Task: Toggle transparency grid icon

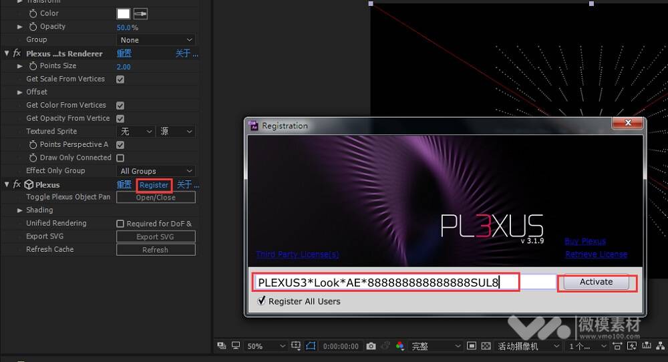Action: click(486, 346)
